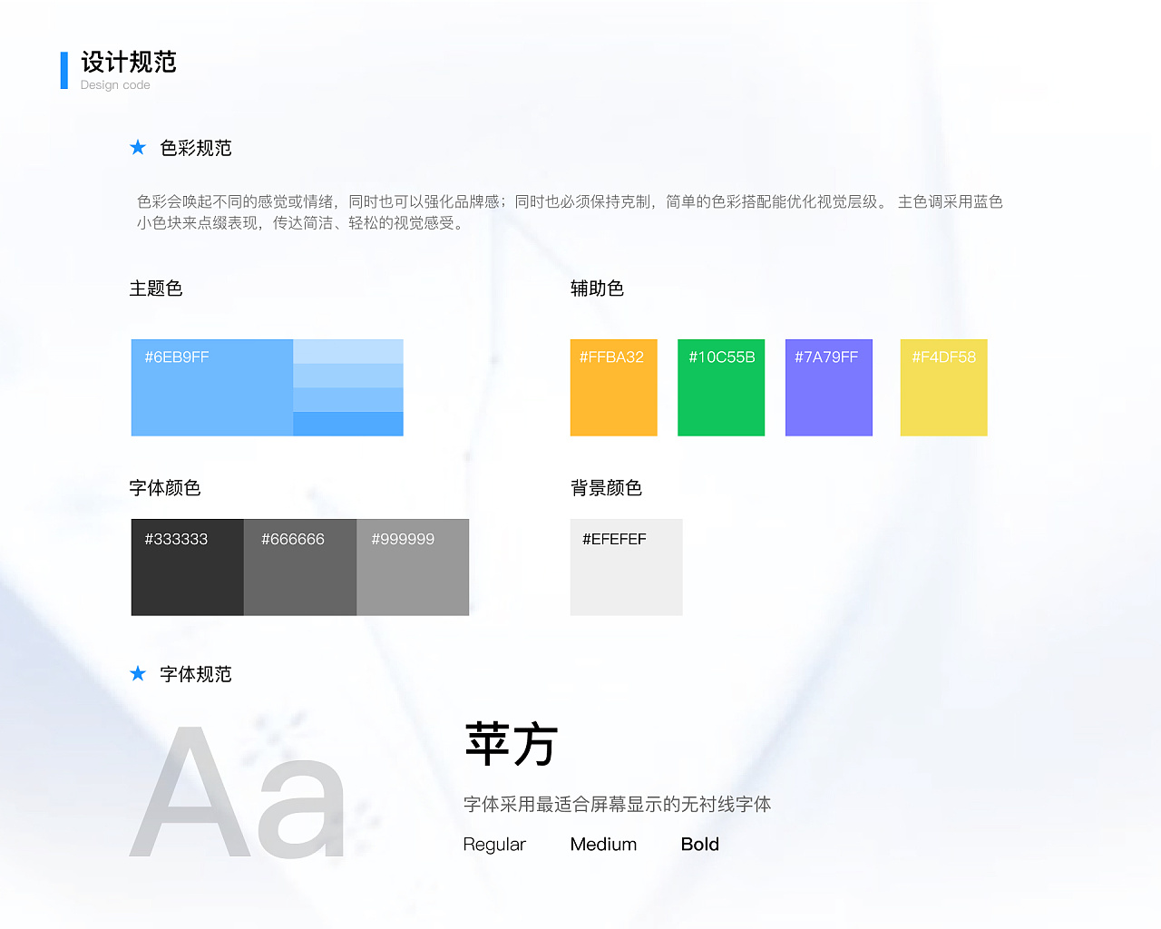Click the Regular font weight label
This screenshot has height=929, width=1161.
(x=494, y=845)
